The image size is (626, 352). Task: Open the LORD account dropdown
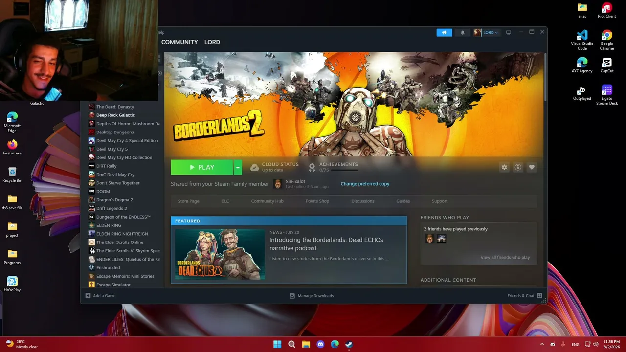(491, 32)
